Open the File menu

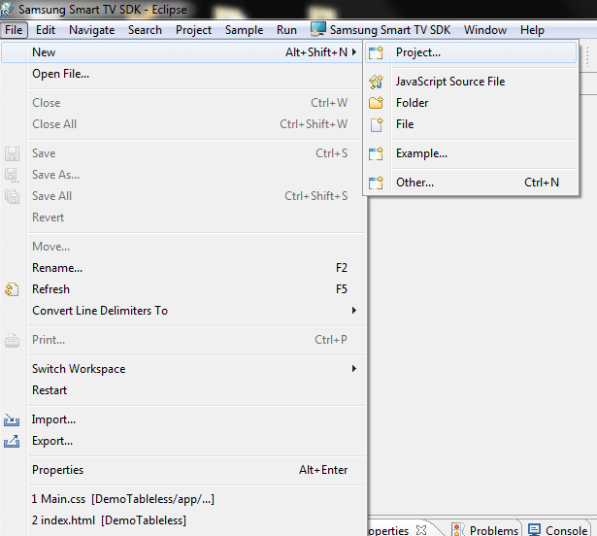pyautogui.click(x=15, y=30)
